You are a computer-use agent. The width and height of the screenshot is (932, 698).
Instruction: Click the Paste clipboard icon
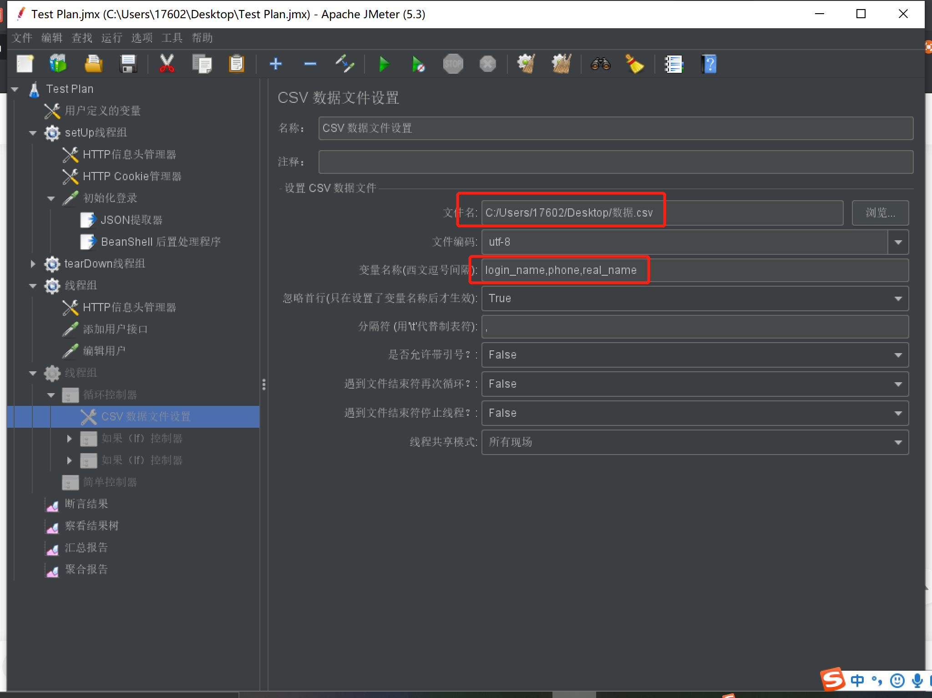tap(237, 64)
